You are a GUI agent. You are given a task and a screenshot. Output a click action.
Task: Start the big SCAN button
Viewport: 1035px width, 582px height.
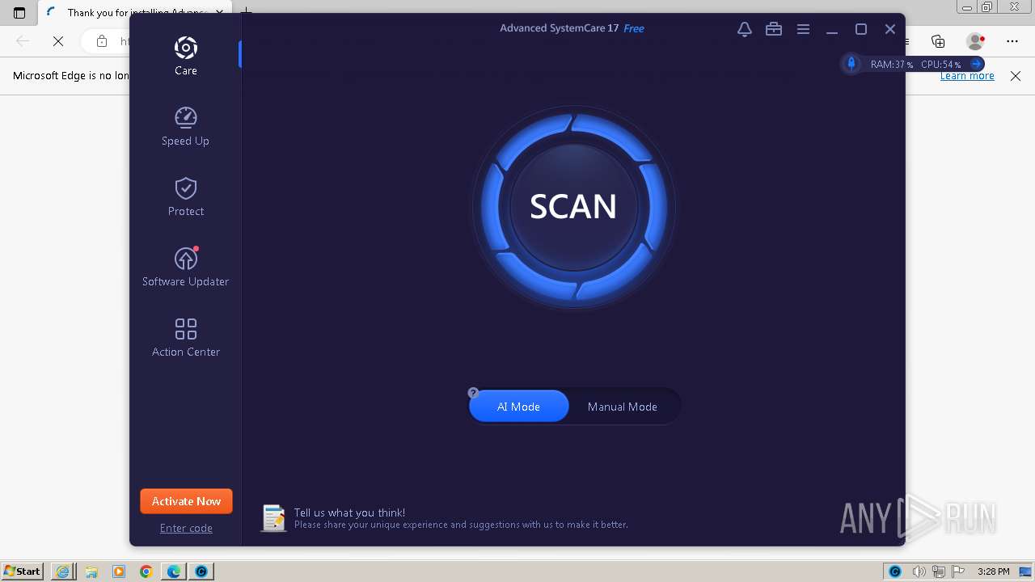573,207
